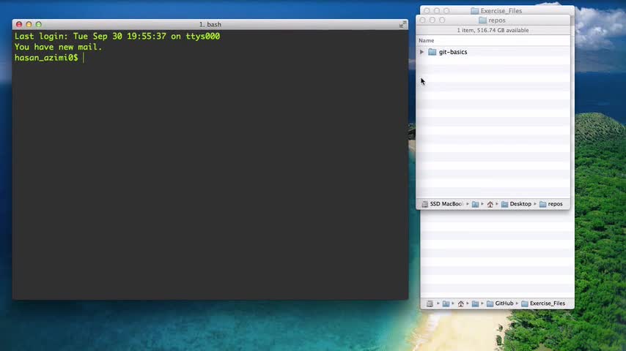Image resolution: width=626 pixels, height=351 pixels.
Task: Click the Exercise_Files window title text
Action: (501, 11)
